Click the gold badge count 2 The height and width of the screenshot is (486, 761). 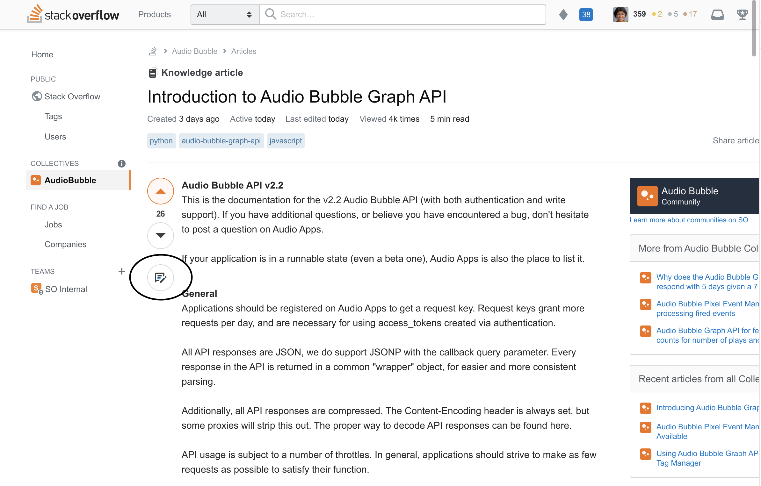tap(657, 14)
